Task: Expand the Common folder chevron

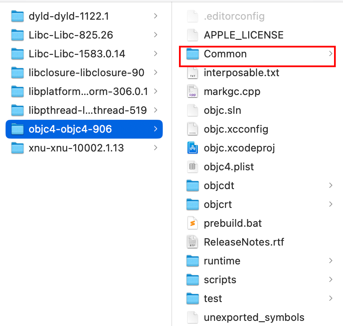Action: click(331, 54)
